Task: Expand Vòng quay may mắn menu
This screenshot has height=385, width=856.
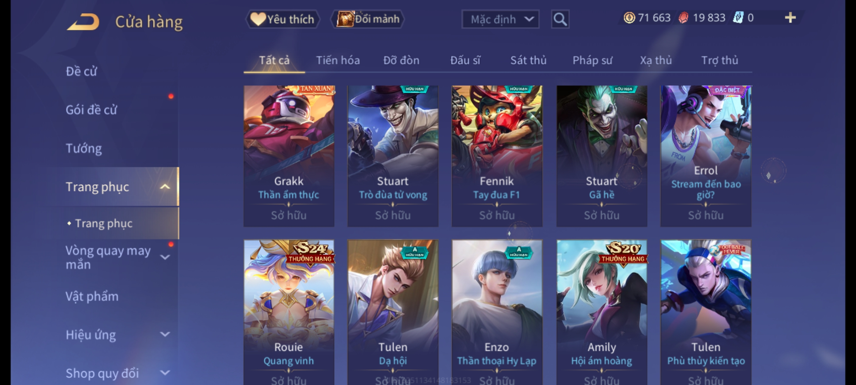Action: point(165,257)
